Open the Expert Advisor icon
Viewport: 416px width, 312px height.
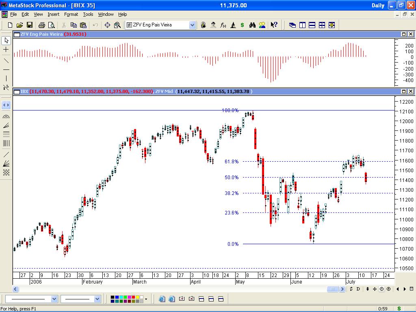click(x=213, y=25)
